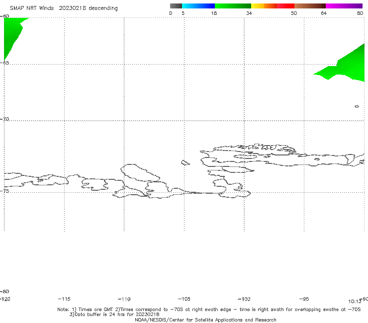Click the longitude label '-105'

(x=184, y=299)
